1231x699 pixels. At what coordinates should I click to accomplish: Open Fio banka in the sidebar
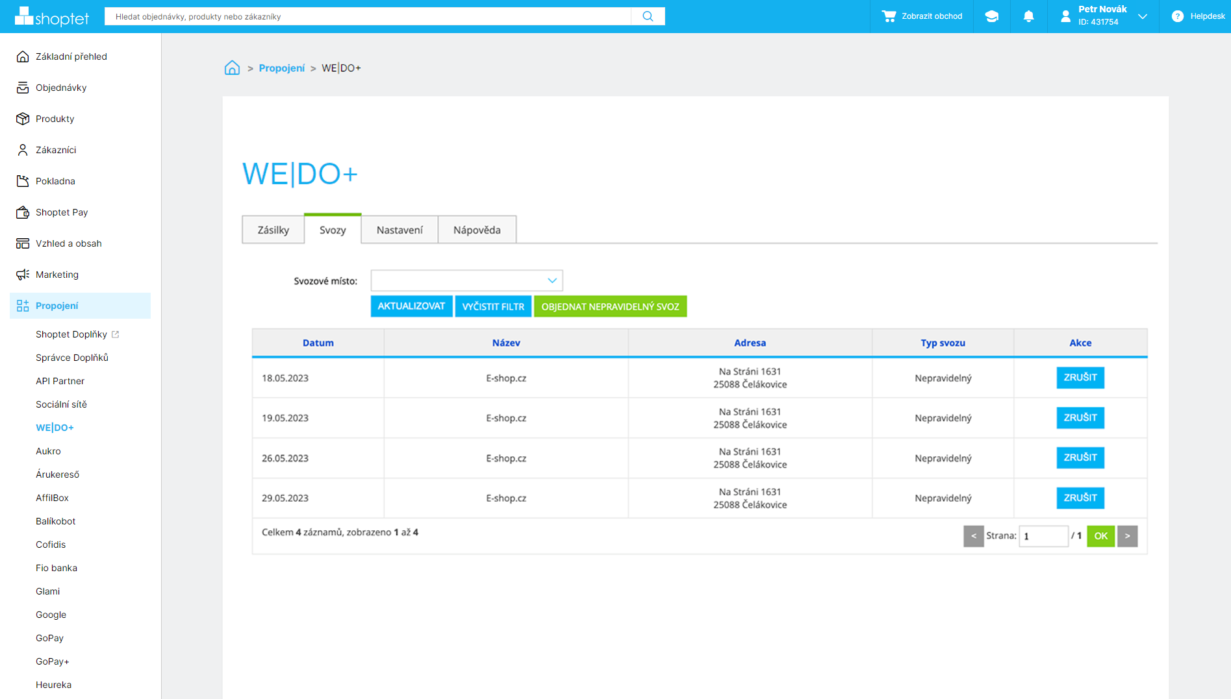[57, 568]
